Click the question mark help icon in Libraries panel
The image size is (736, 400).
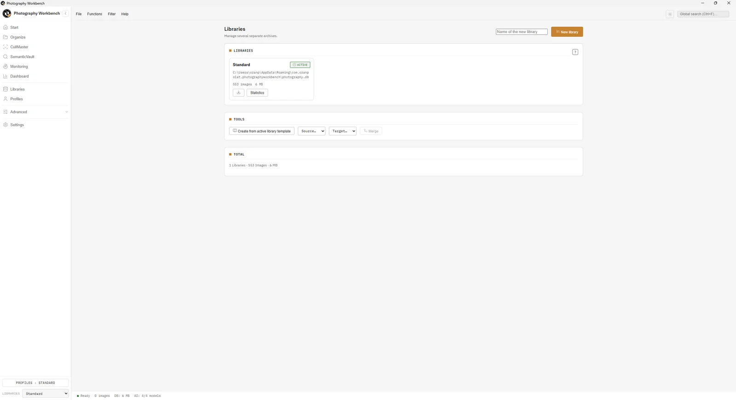(575, 52)
